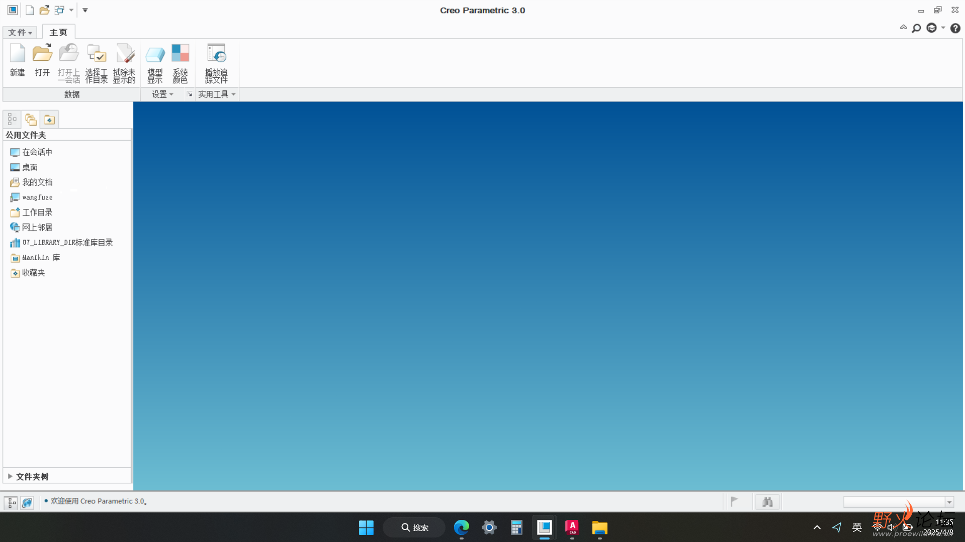Switch input language 英 indicator
The width and height of the screenshot is (965, 542).
point(857,527)
